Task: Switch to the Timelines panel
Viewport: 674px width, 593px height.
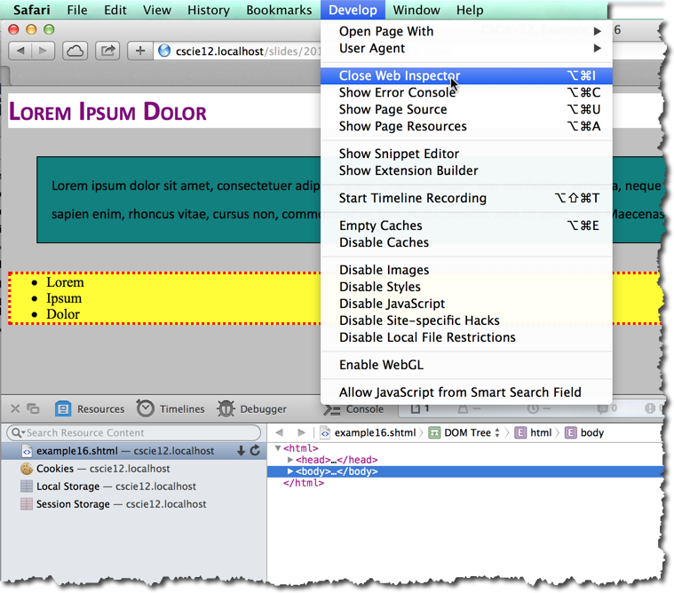Action: coord(170,409)
